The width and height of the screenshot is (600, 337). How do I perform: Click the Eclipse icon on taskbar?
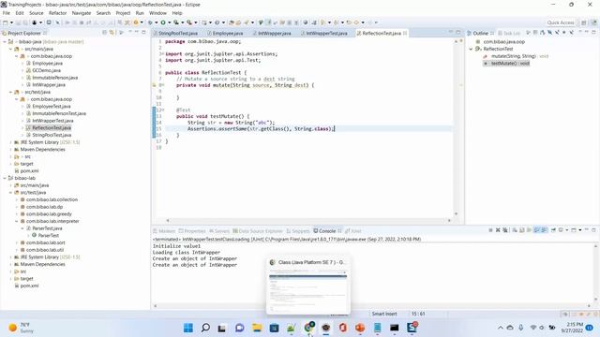(325, 328)
